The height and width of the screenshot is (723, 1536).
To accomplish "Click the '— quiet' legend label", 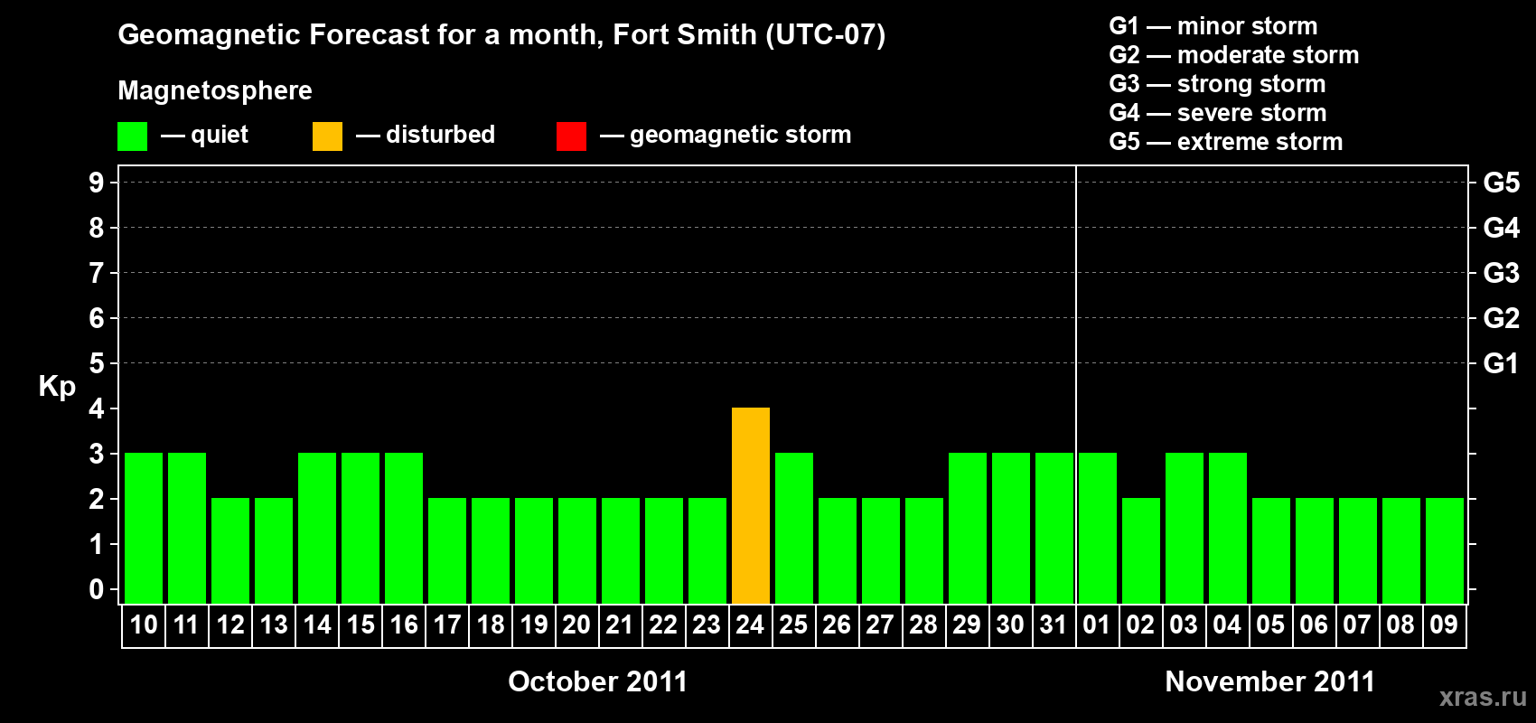I will coord(204,135).
